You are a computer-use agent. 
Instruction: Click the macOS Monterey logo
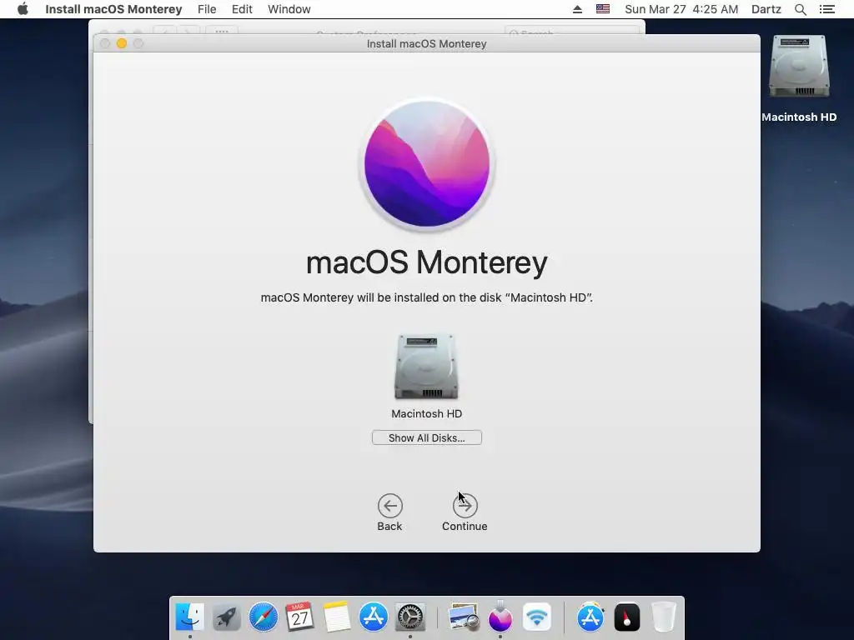click(426, 164)
